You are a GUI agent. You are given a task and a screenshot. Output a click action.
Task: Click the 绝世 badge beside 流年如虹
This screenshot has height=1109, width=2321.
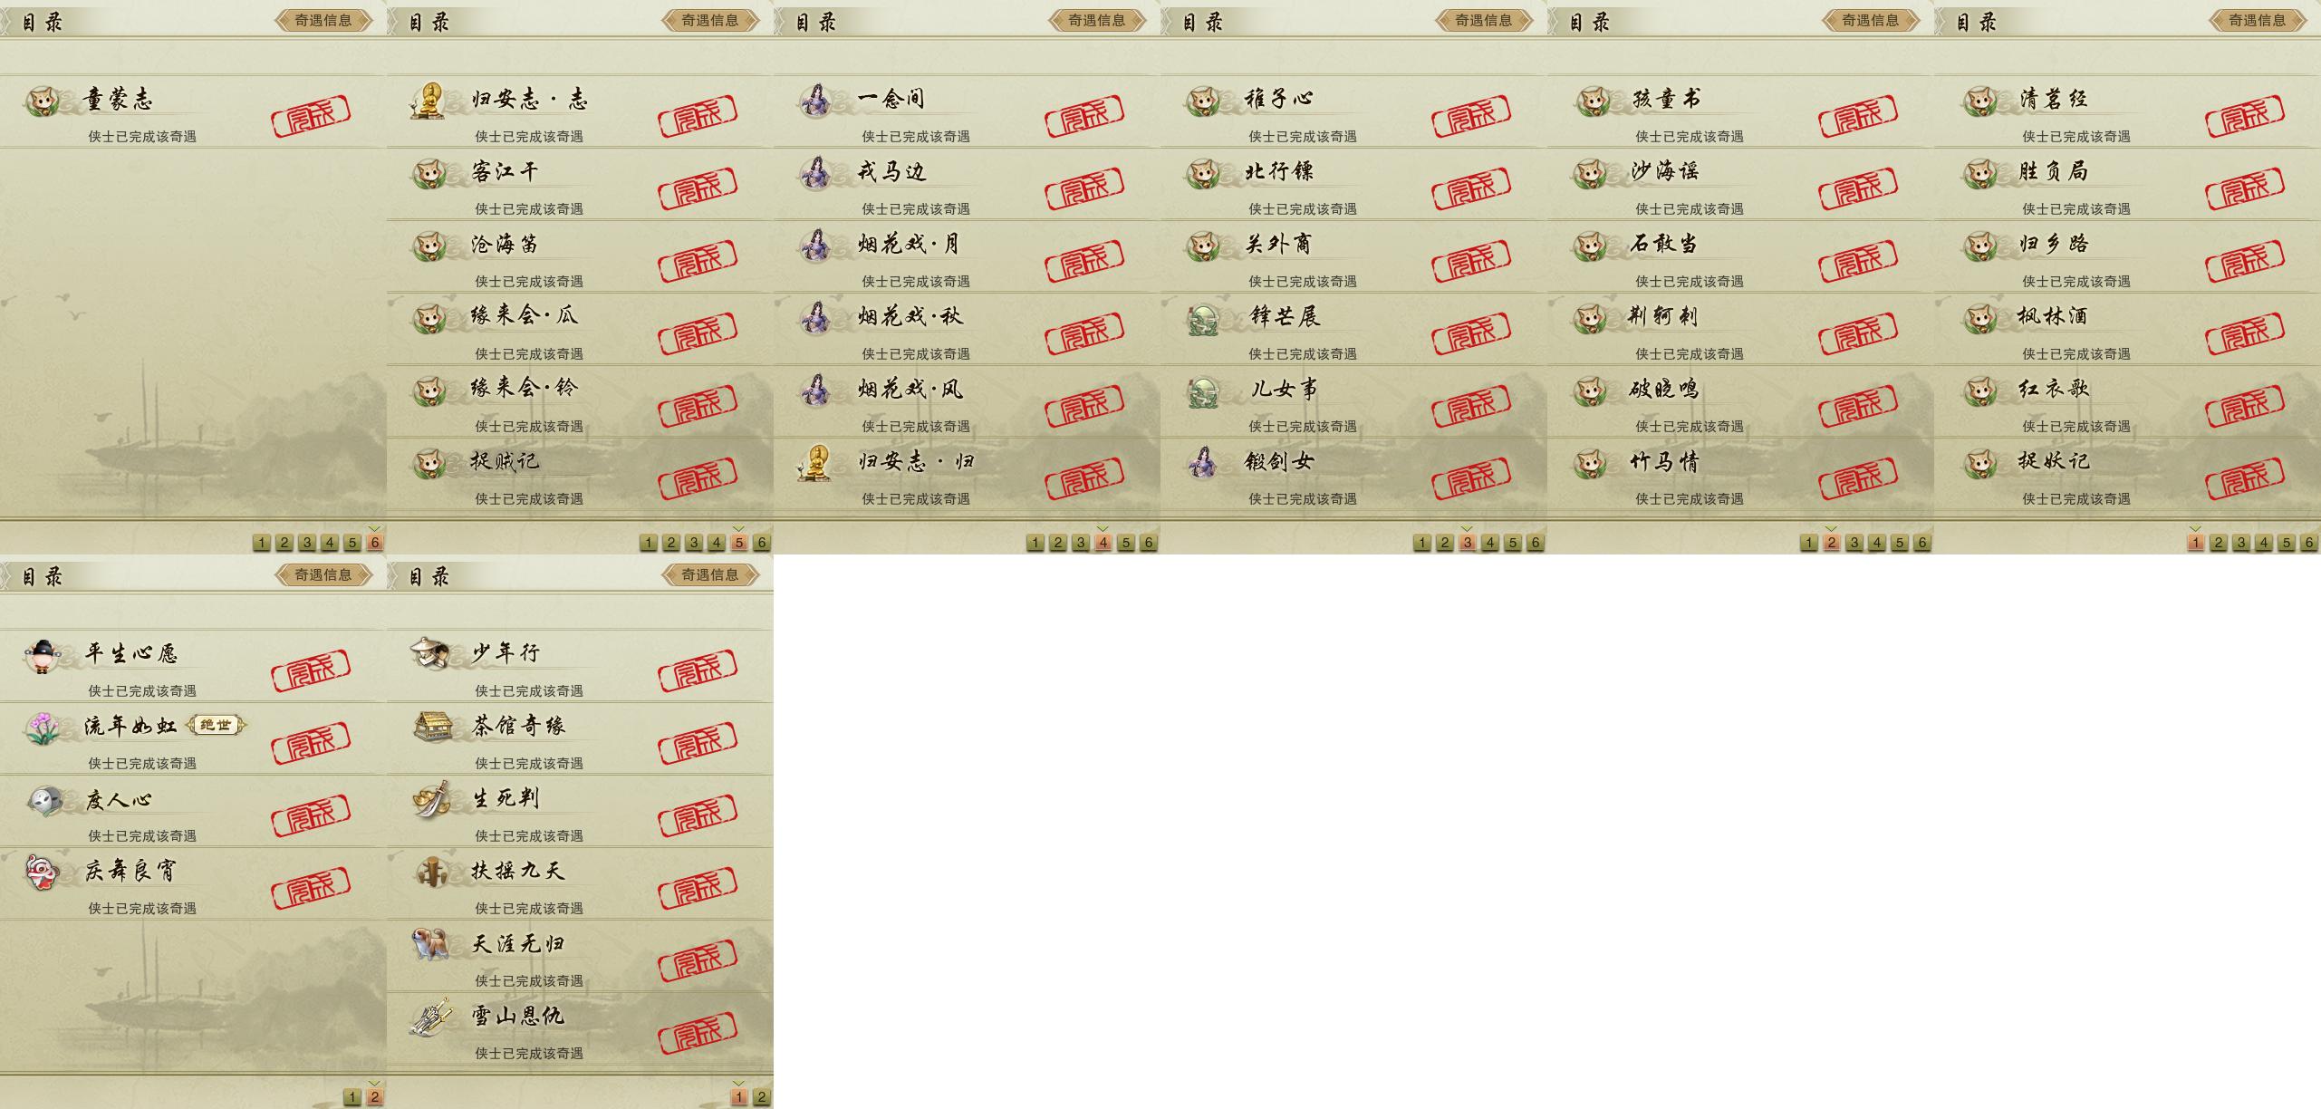(x=216, y=725)
